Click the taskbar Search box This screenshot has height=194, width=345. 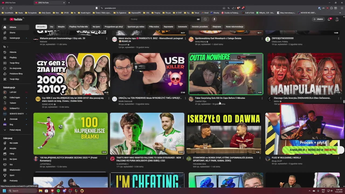pyautogui.click(x=23, y=191)
